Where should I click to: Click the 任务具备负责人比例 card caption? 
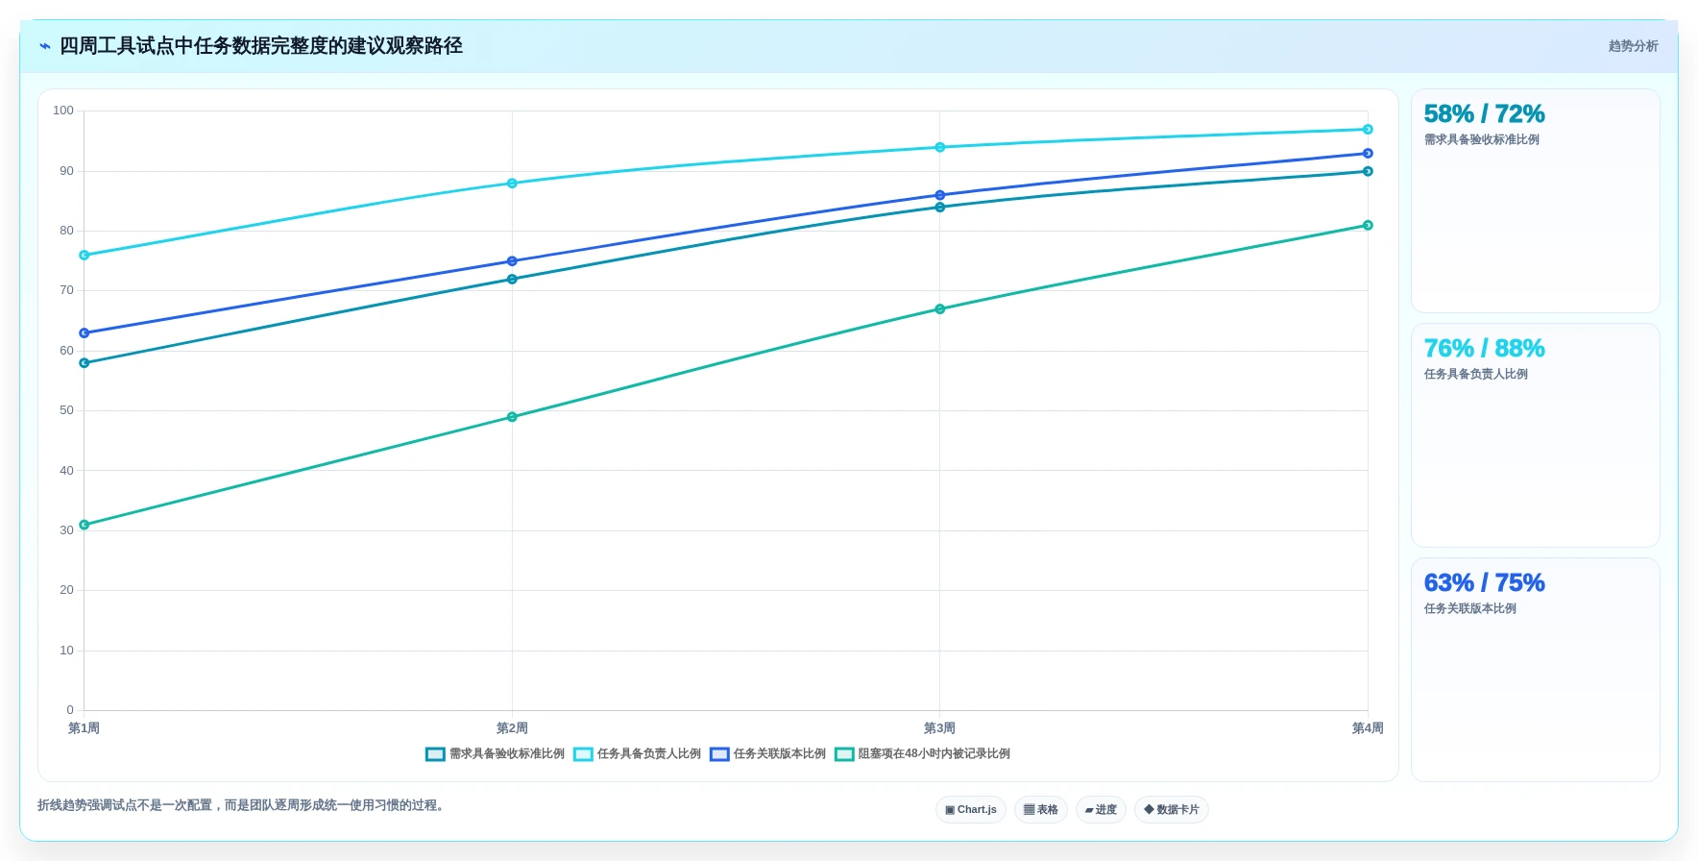(1476, 374)
